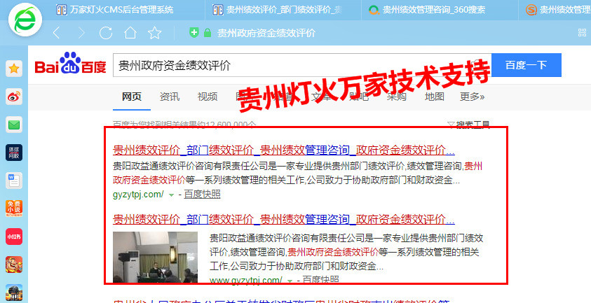Select the 网页 search category
Screen dimensions: 591x303
[x=132, y=97]
